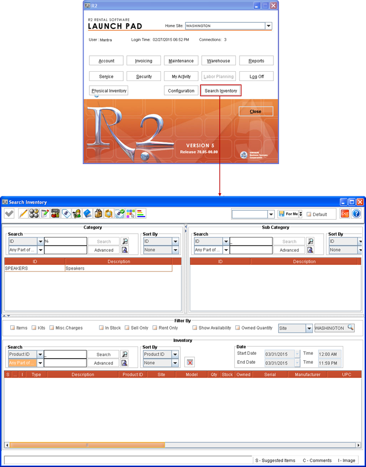Click the worker with hard hat icon
Image resolution: width=366 pixels, height=467 pixels.
click(77, 214)
